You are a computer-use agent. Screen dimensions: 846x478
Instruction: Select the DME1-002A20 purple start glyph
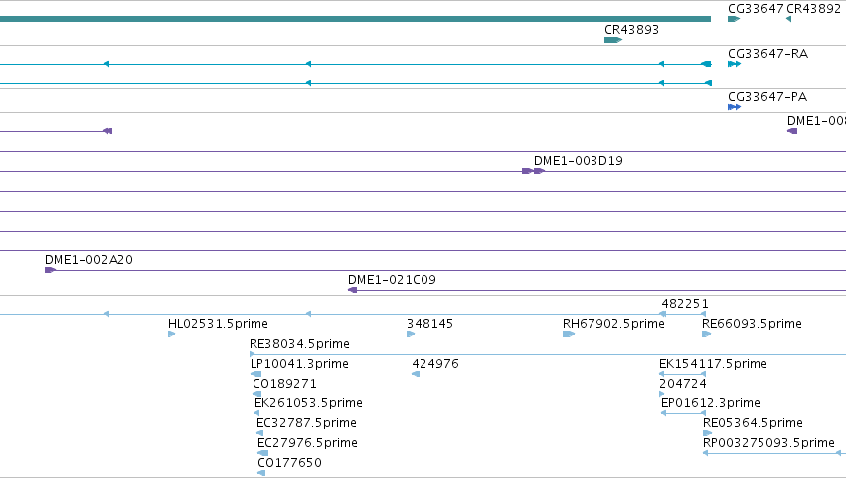tap(50, 270)
